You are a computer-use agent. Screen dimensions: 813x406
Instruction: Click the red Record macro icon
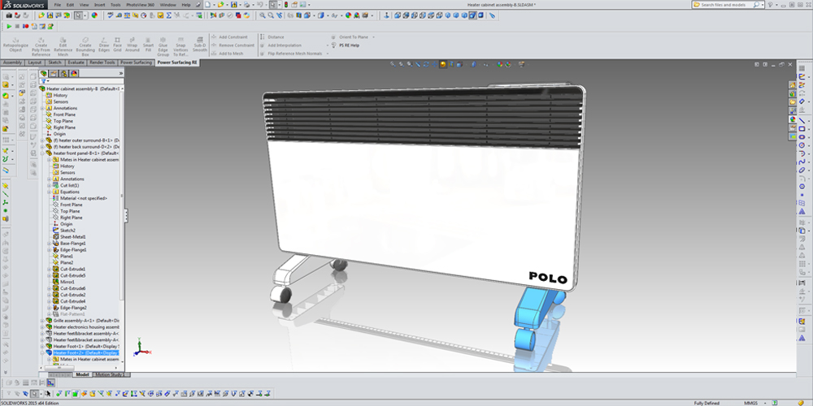(25, 26)
